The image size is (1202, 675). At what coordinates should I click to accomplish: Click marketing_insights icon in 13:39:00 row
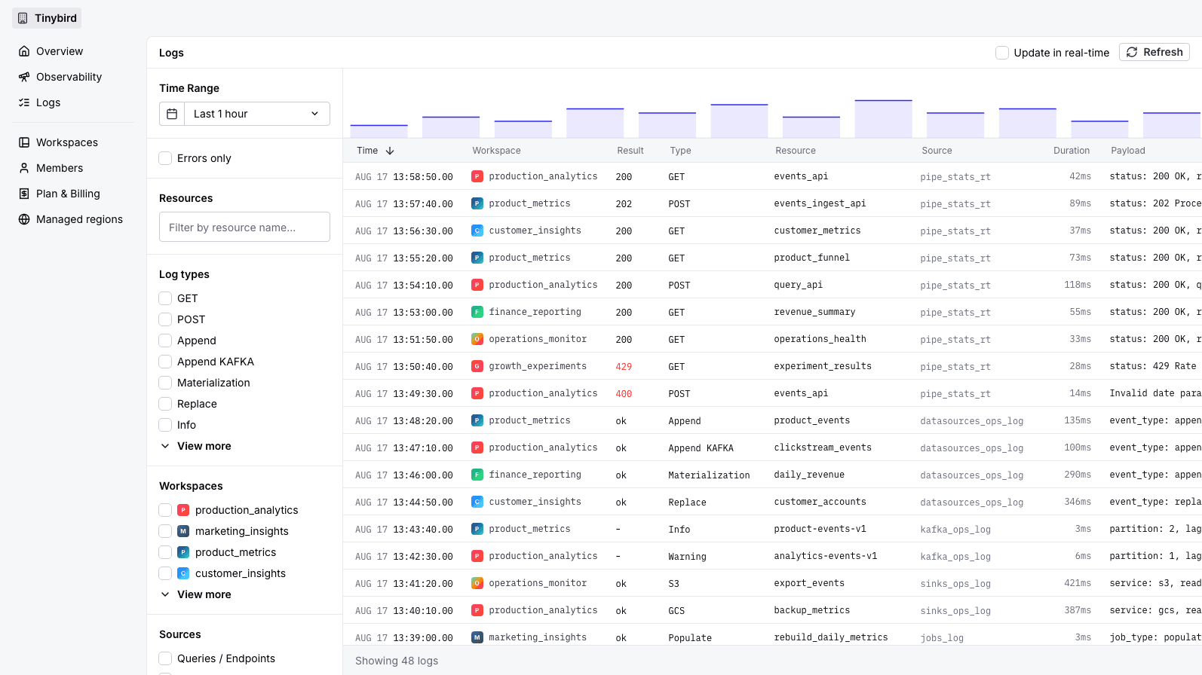pyautogui.click(x=477, y=637)
